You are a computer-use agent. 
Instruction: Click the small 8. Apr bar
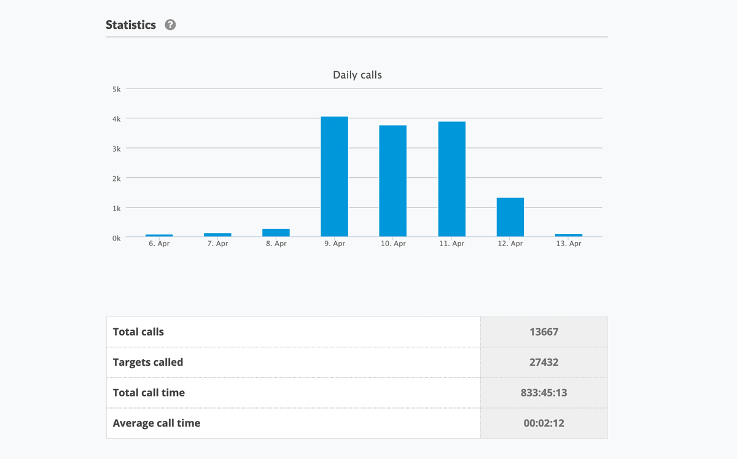(276, 233)
